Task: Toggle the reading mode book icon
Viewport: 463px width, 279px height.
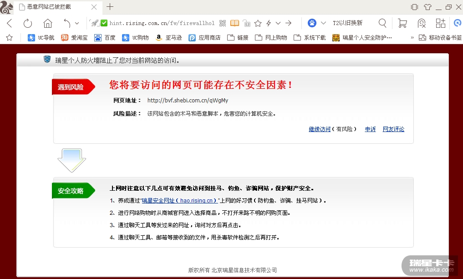Action: [x=234, y=23]
